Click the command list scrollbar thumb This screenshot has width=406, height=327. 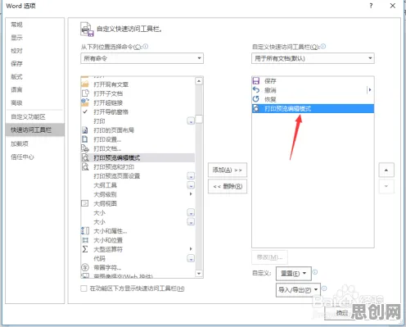coord(199,120)
